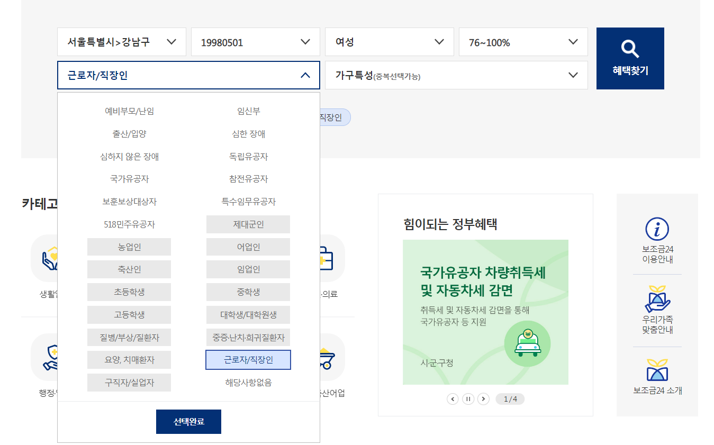This screenshot has width=714, height=445.
Task: Open the 서울특별시>강남구 region dropdown
Action: click(x=122, y=42)
